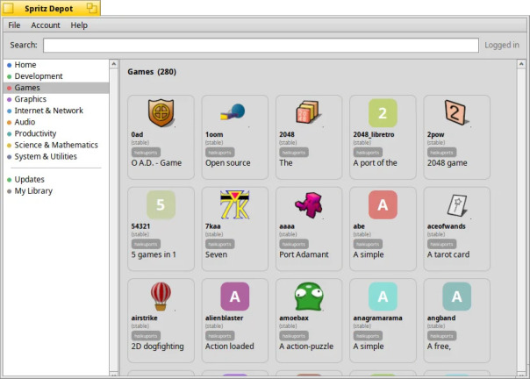
Task: Click the 7kaa 7K logo icon
Action: pyautogui.click(x=235, y=204)
